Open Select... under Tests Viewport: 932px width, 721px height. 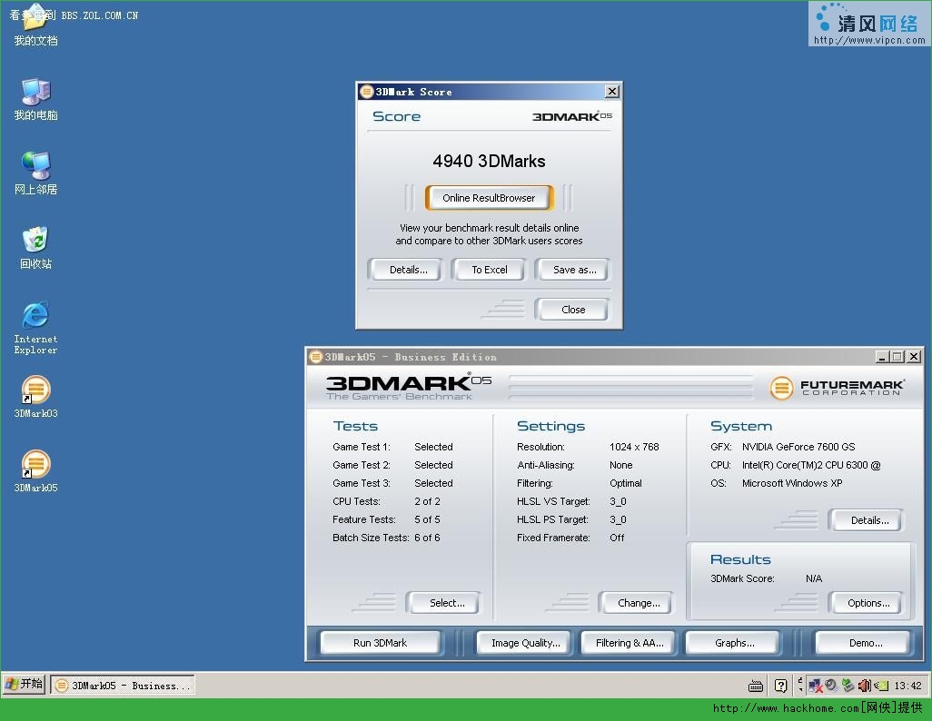[447, 603]
